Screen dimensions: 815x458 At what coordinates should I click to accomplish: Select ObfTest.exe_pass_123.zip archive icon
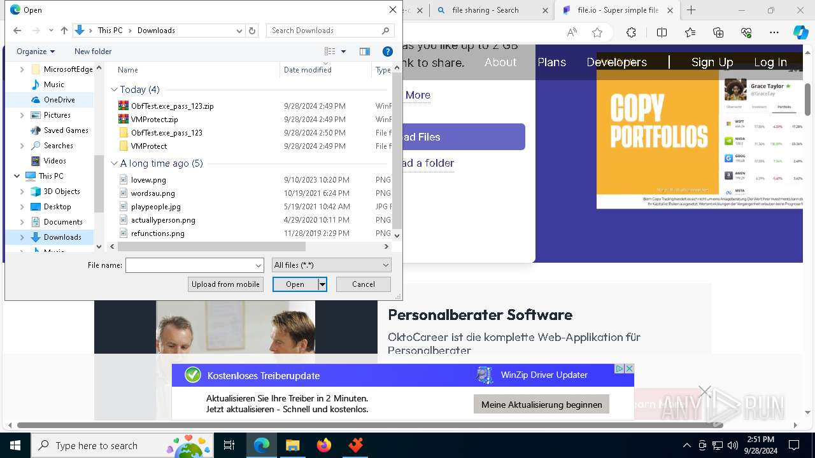click(x=124, y=106)
